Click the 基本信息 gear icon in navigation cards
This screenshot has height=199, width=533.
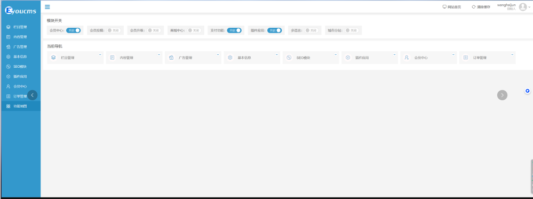(x=230, y=58)
